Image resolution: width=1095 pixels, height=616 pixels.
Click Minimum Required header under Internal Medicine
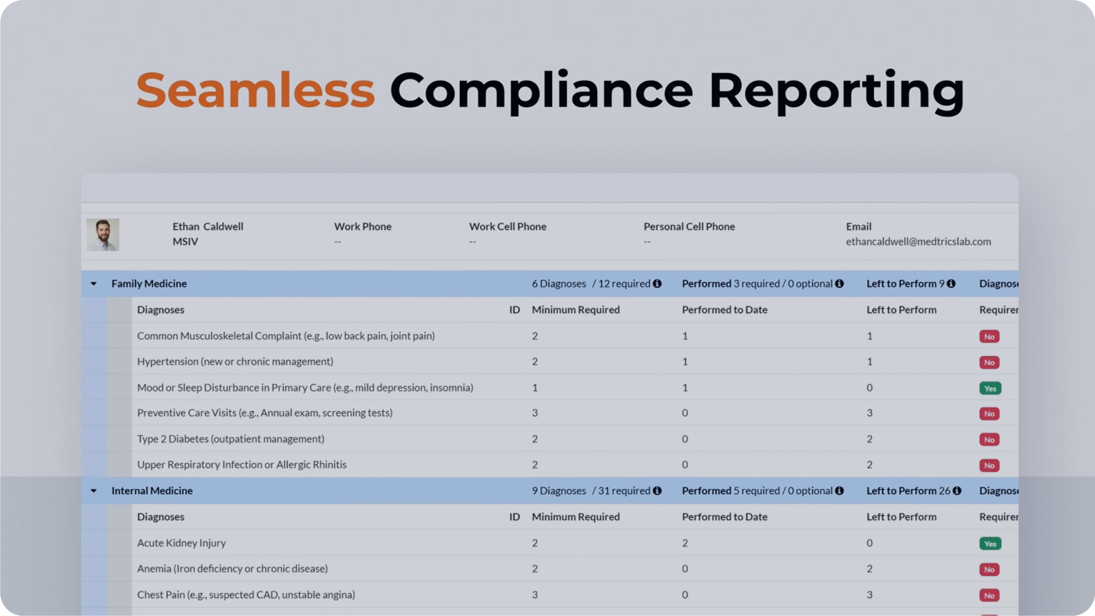[x=576, y=517]
